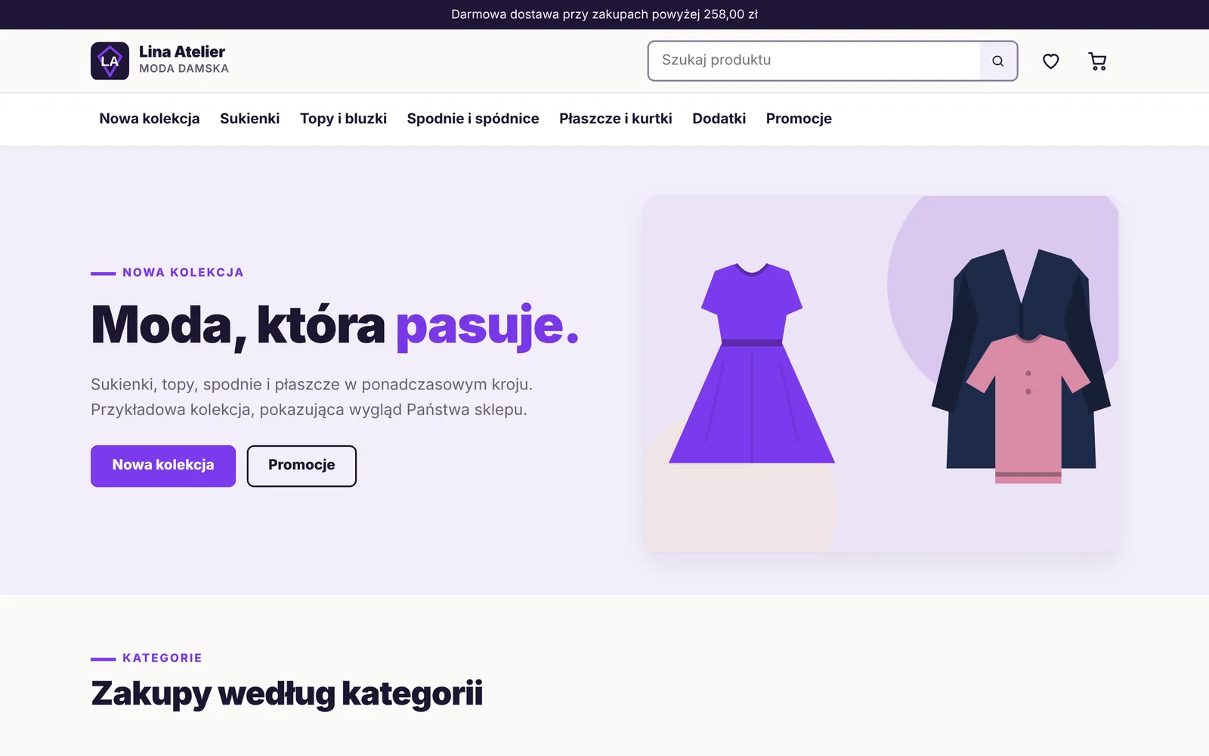The height and width of the screenshot is (756, 1209).
Task: Focus the Szukaj produktu search field
Action: (815, 60)
